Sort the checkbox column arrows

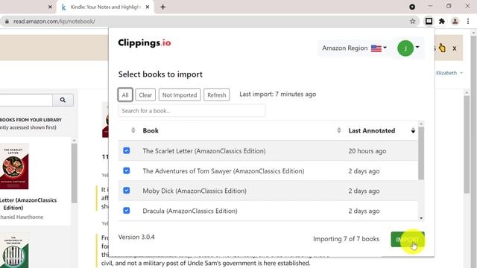[x=133, y=130]
